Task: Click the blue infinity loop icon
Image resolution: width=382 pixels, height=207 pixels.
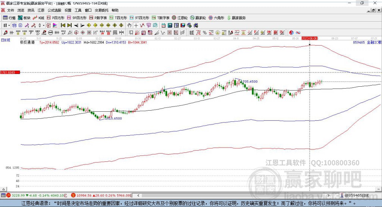Action: [298, 33]
